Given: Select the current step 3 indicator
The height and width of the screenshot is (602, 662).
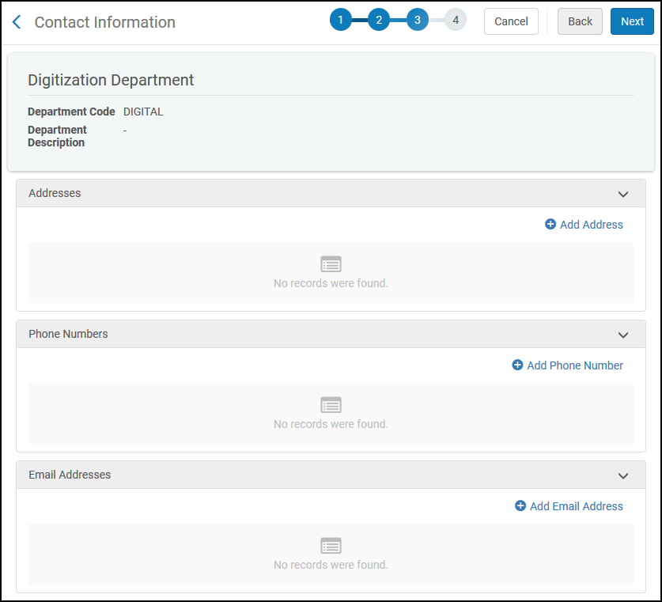Looking at the screenshot, I should (x=418, y=21).
